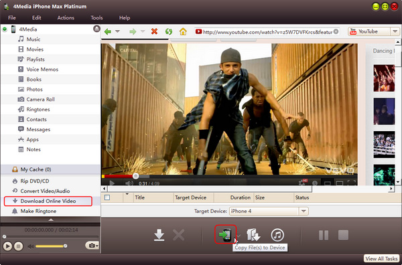The height and width of the screenshot is (265, 402).
Task: Click the YouTube URL address field
Action: [267, 31]
